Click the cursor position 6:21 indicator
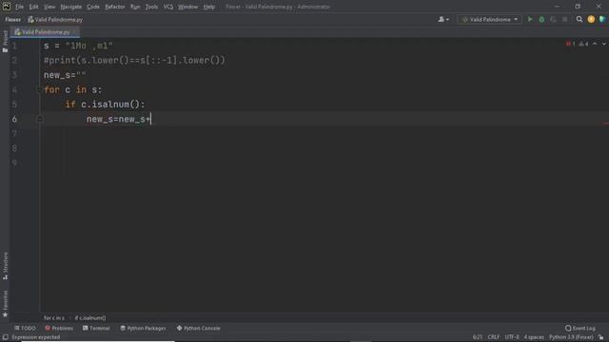This screenshot has height=342, width=609. [x=478, y=337]
